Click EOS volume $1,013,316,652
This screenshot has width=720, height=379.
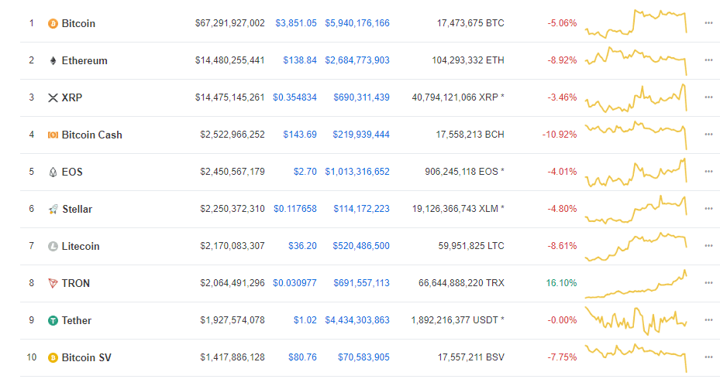point(357,172)
